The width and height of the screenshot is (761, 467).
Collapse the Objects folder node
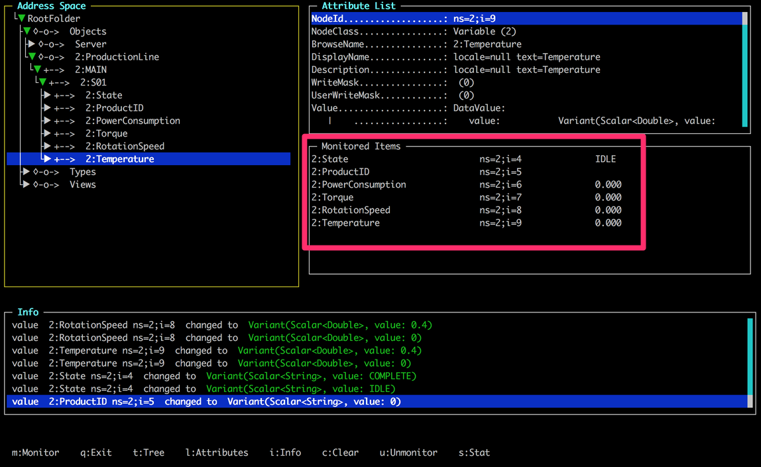pyautogui.click(x=27, y=31)
